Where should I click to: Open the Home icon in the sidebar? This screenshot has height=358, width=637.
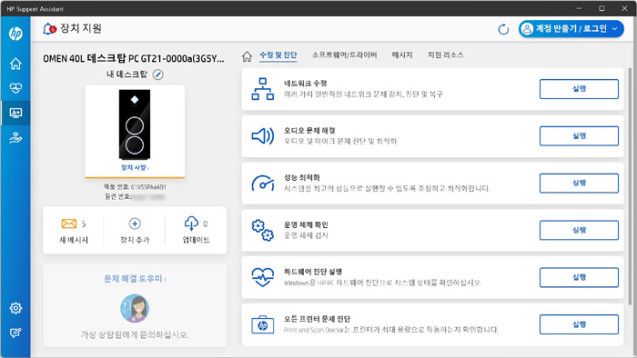[x=15, y=64]
